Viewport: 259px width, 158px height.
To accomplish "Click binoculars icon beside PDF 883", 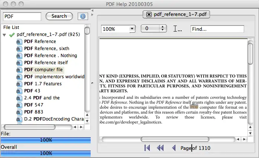I will [x=19, y=112].
